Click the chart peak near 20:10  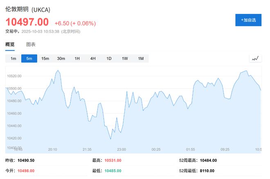pyautogui.click(x=58, y=71)
